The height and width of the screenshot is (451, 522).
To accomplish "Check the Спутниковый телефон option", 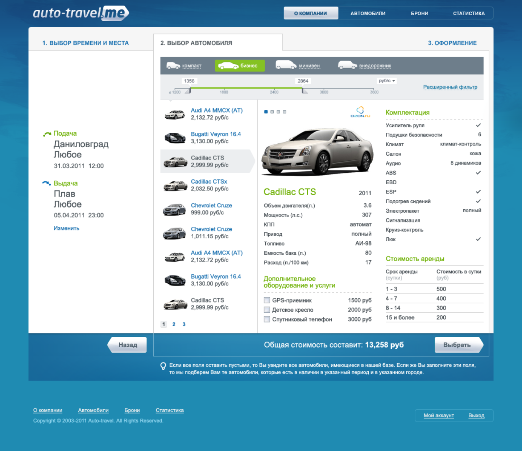I will point(267,319).
